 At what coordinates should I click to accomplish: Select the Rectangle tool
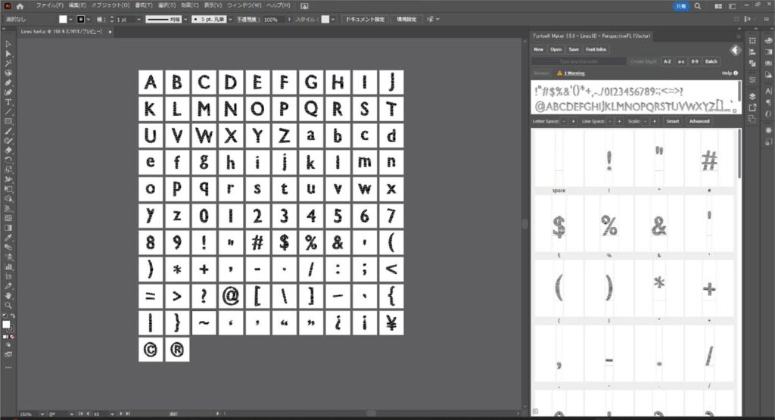click(x=8, y=122)
